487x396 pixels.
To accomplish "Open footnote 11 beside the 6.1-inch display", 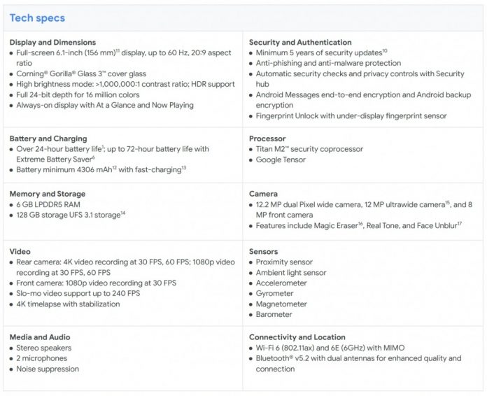I will coord(119,50).
